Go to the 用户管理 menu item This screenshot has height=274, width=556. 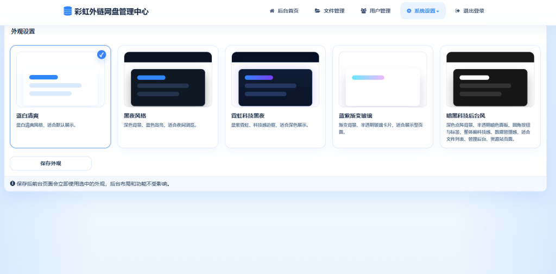click(376, 11)
